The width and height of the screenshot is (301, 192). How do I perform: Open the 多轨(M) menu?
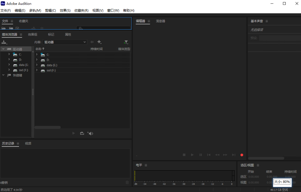pos(35,11)
